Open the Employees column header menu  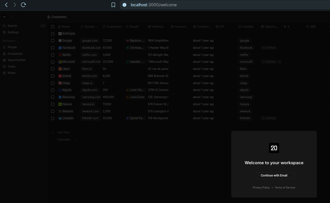click(x=112, y=27)
